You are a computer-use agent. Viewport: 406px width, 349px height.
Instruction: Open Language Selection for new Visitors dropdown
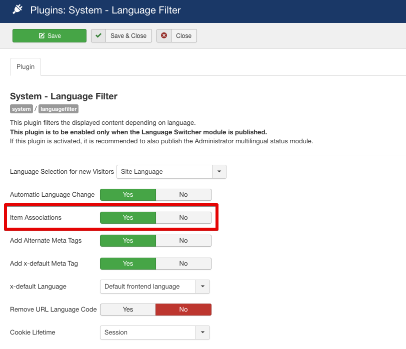pos(219,172)
